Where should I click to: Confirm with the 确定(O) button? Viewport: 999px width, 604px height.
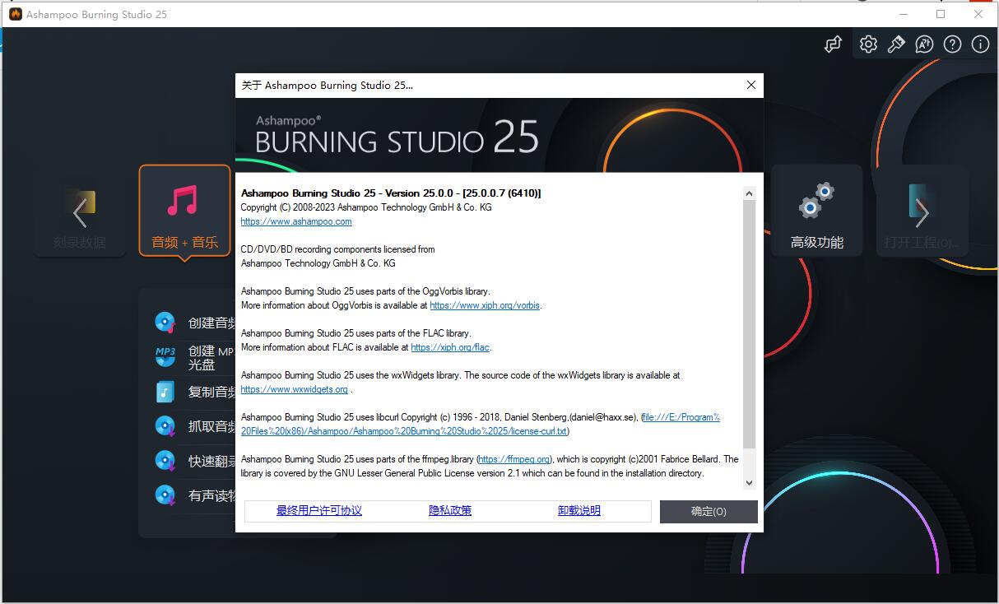pyautogui.click(x=709, y=511)
